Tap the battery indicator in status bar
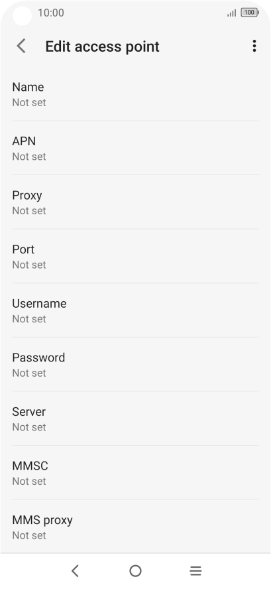Viewport: 271px width, 589px height. 250,13
